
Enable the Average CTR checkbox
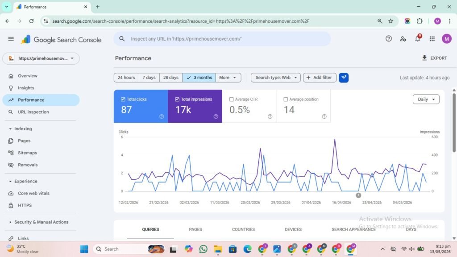pos(232,99)
